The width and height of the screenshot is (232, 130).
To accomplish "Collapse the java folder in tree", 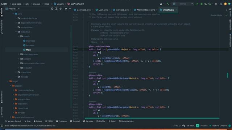I will tap(13, 14).
